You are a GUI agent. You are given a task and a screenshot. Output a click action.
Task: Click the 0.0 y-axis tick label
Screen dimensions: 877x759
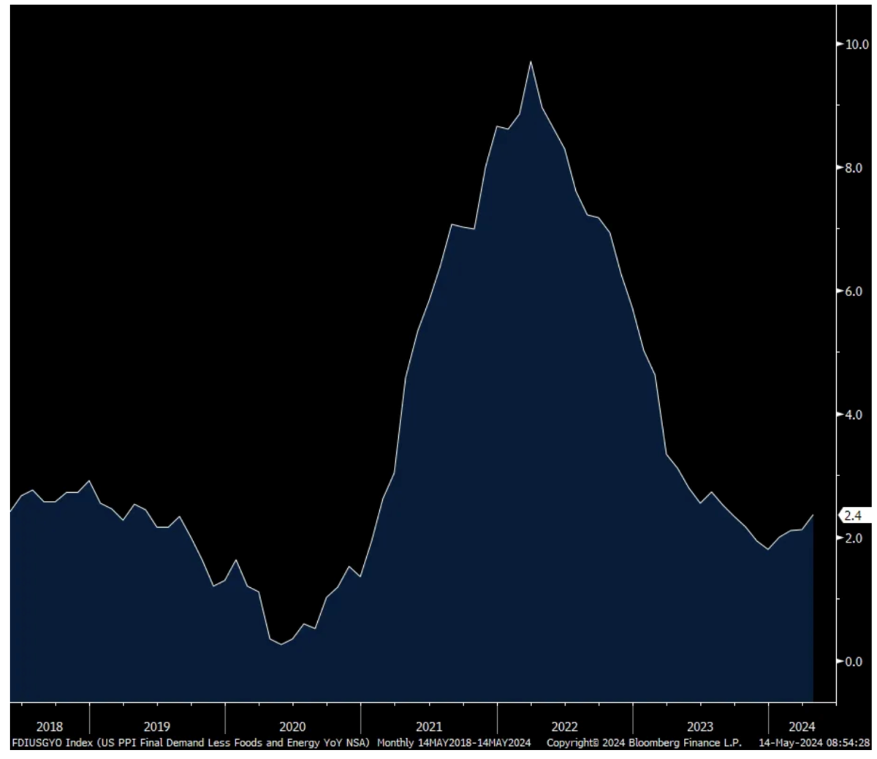pos(853,662)
